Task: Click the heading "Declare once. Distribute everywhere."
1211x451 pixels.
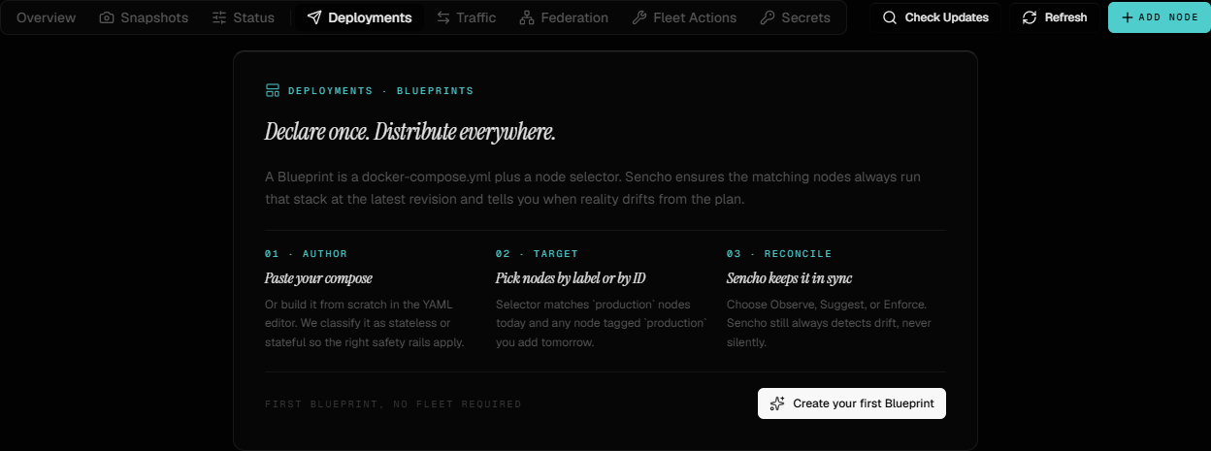Action: click(x=410, y=132)
